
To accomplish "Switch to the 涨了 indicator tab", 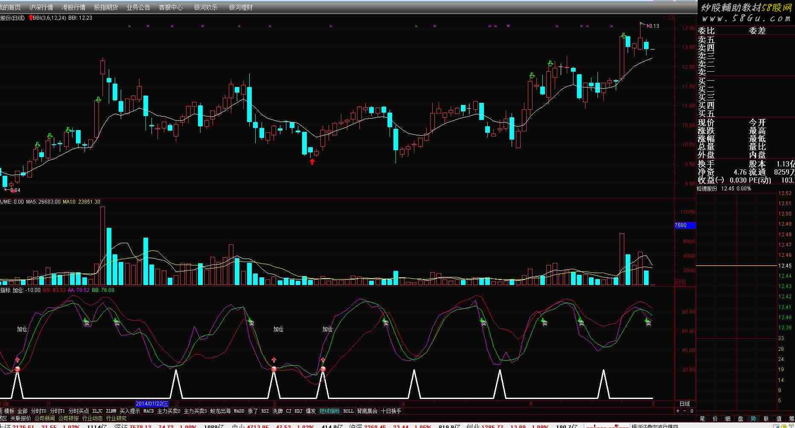I will pyautogui.click(x=253, y=411).
